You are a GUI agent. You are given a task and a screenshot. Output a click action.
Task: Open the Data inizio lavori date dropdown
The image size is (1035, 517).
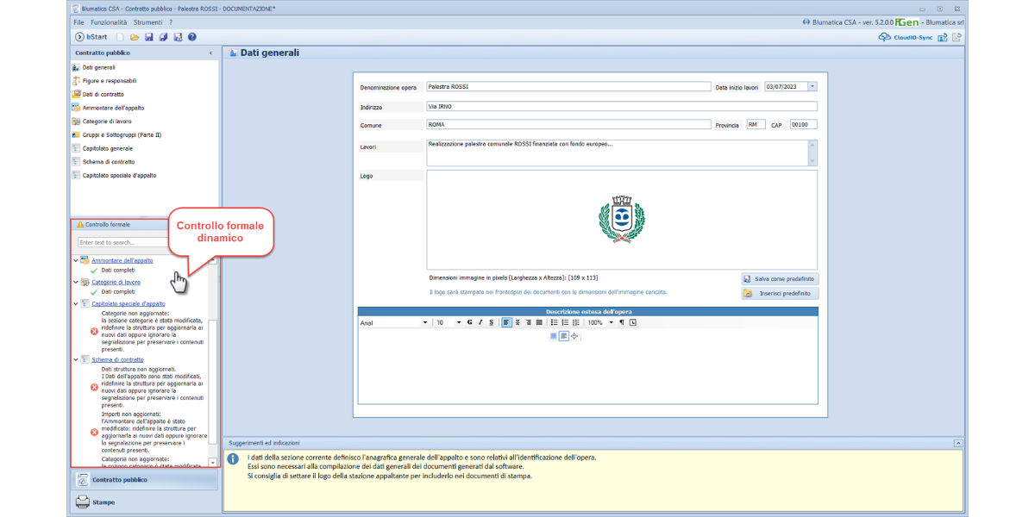coord(812,86)
